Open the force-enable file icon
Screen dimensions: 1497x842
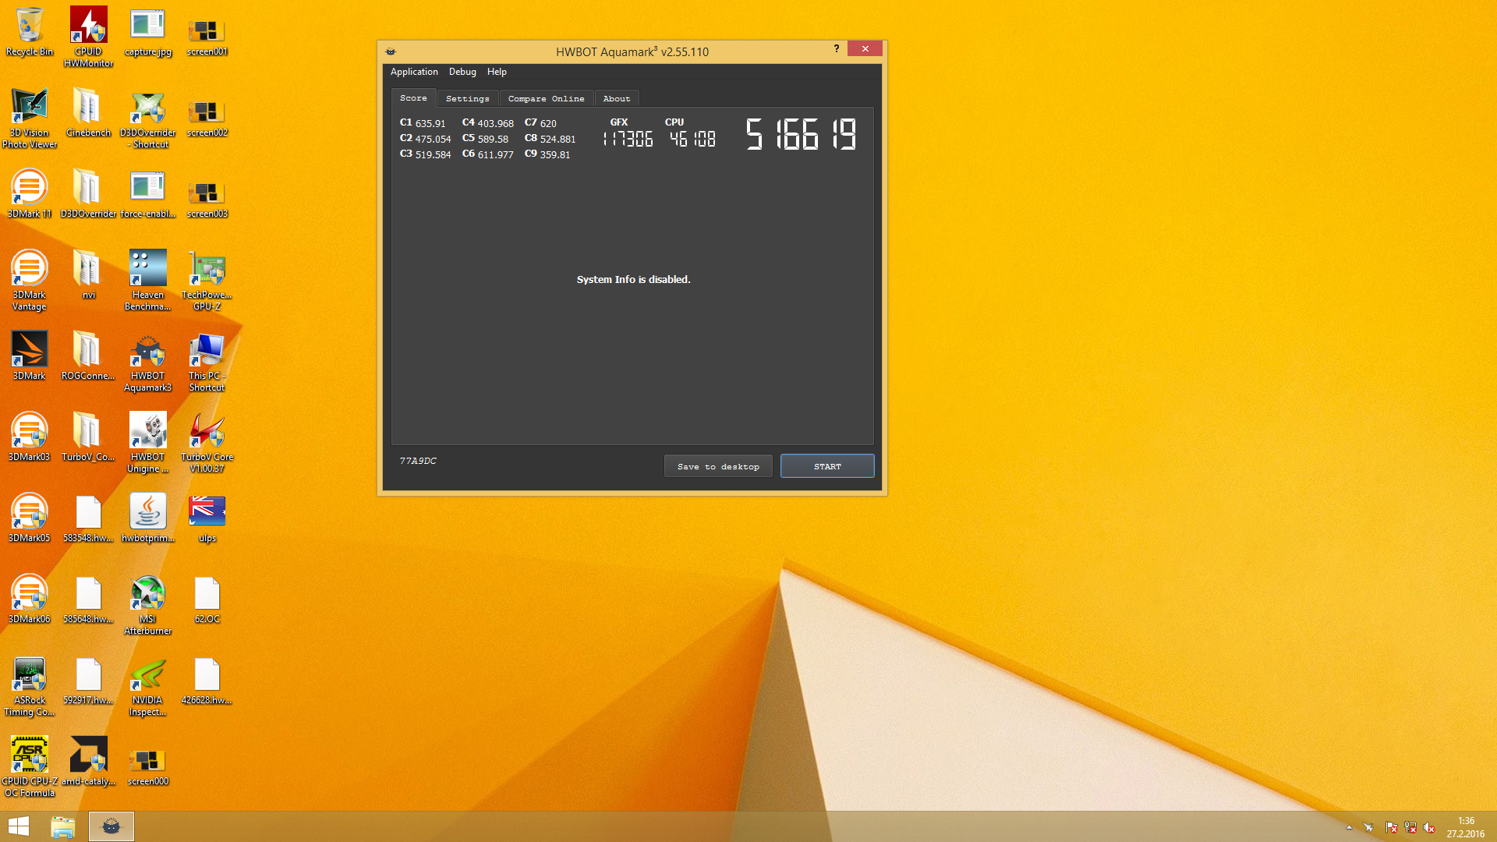coord(147,194)
